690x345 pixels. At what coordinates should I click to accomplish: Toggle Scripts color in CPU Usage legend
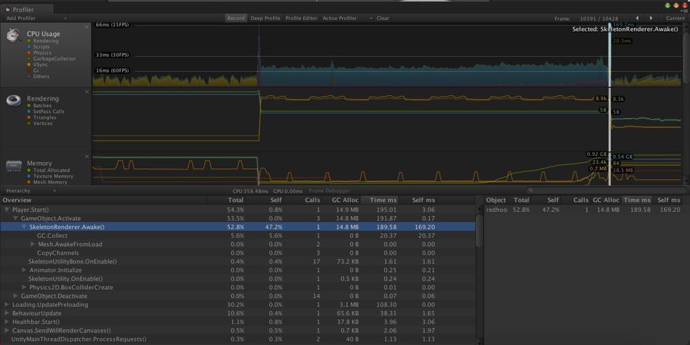[x=28, y=47]
